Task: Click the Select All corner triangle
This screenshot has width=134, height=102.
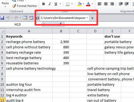Action: 3,31
